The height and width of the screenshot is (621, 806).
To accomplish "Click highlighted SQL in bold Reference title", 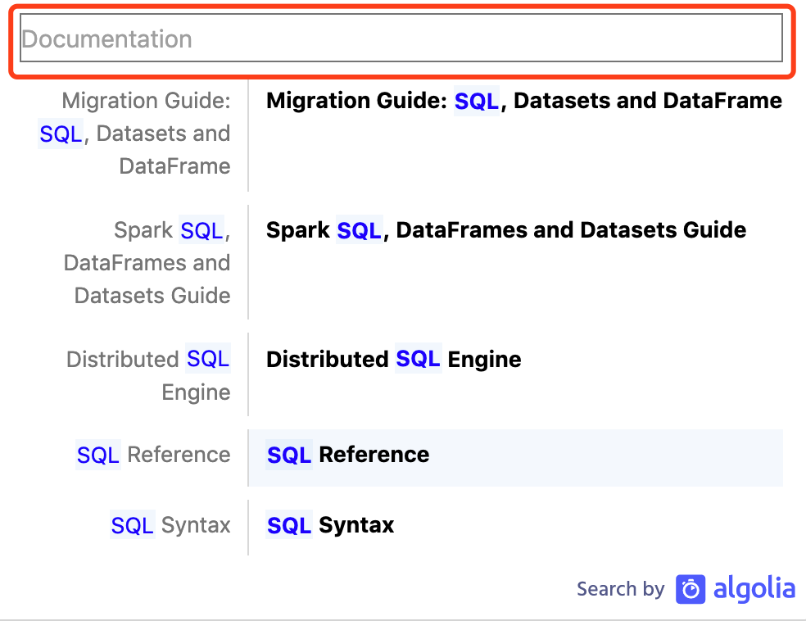I will pyautogui.click(x=289, y=455).
